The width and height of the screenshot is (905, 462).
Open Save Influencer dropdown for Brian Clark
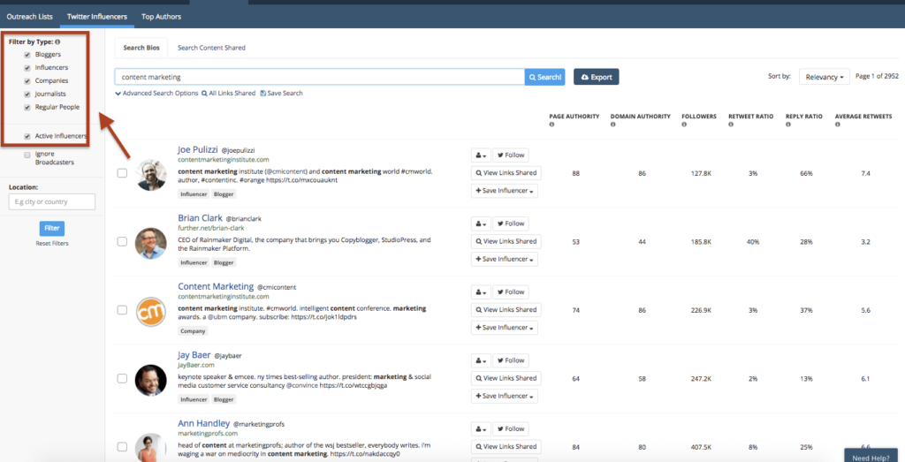[505, 260]
